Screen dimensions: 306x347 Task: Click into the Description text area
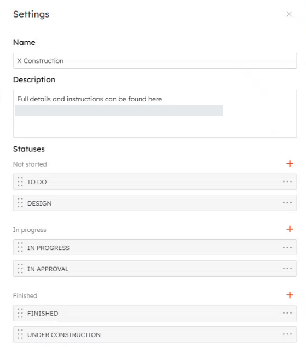155,114
